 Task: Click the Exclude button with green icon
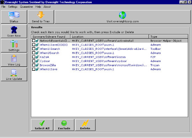coord(64,125)
